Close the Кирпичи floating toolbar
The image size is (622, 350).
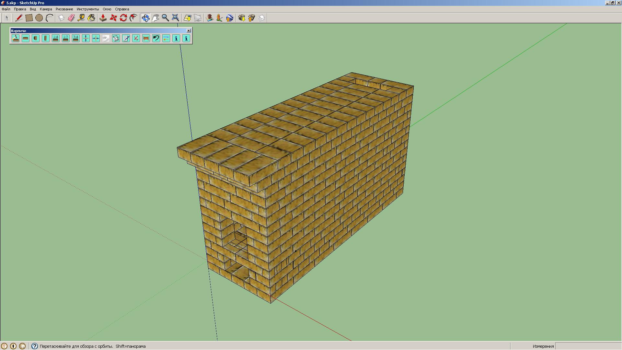point(189,30)
